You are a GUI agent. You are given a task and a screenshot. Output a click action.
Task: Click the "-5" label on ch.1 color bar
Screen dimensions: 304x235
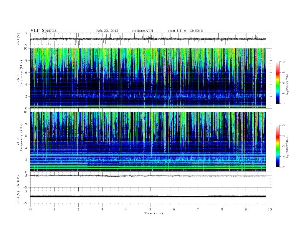point(283,83)
